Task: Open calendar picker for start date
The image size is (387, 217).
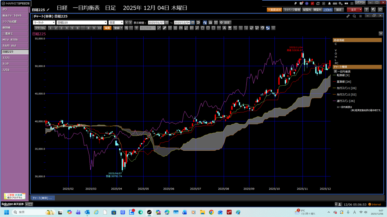Action: [x=167, y=23]
